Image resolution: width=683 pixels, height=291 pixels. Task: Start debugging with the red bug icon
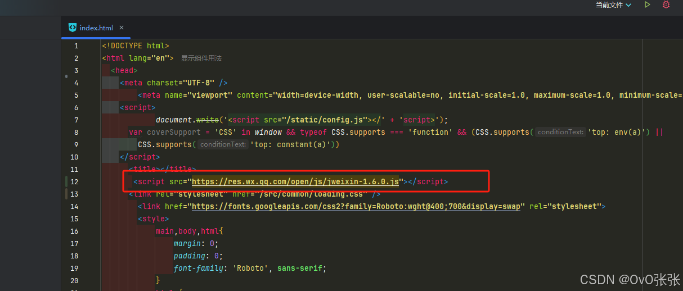[666, 4]
